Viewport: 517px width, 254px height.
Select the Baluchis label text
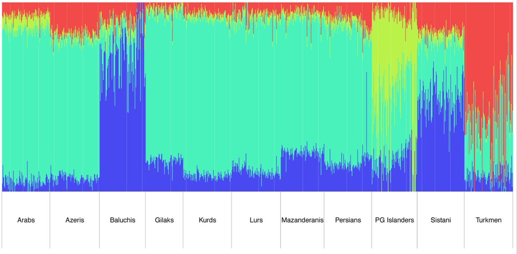122,220
